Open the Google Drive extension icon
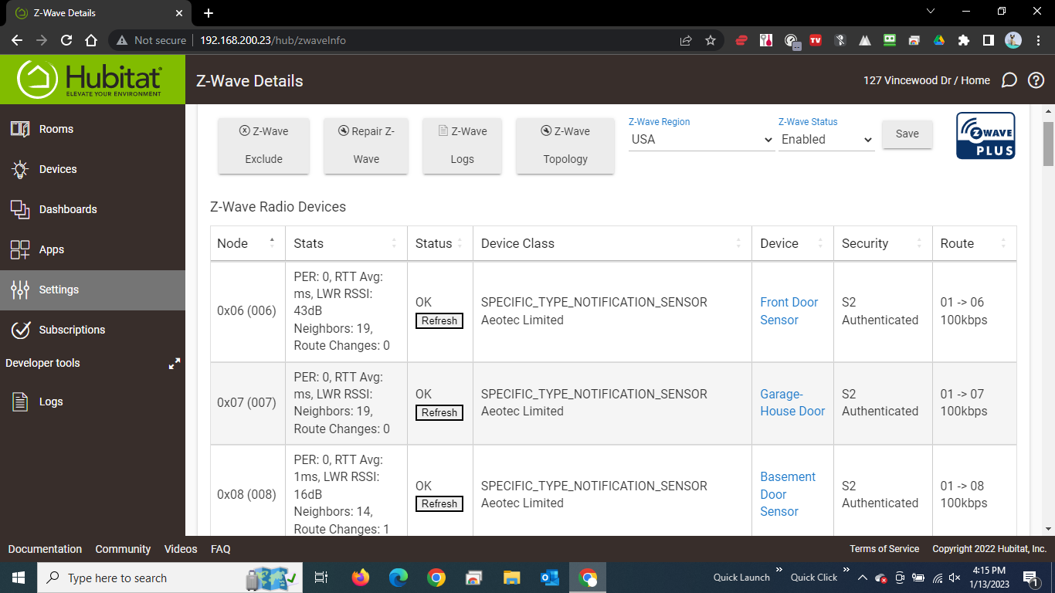This screenshot has height=593, width=1055. coord(939,40)
